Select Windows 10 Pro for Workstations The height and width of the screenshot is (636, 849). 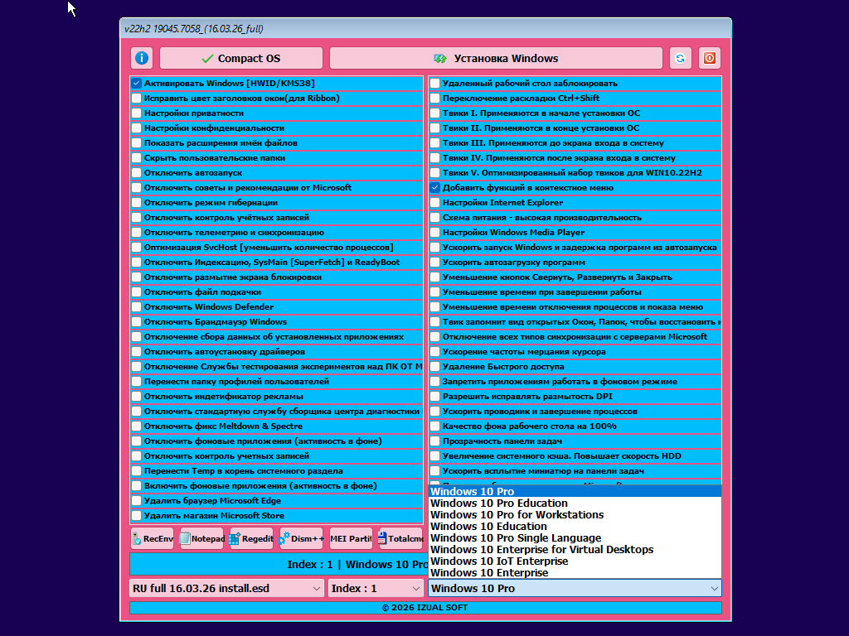(x=575, y=515)
